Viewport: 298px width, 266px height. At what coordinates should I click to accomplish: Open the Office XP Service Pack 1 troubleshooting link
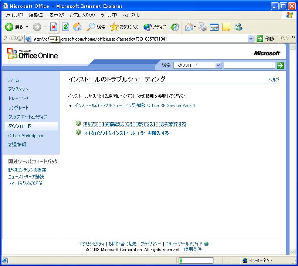[135, 106]
